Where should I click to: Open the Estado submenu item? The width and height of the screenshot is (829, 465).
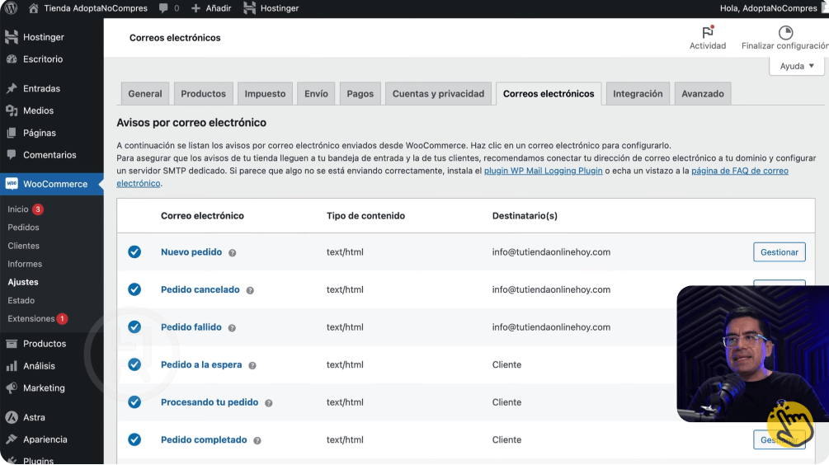[x=21, y=300]
